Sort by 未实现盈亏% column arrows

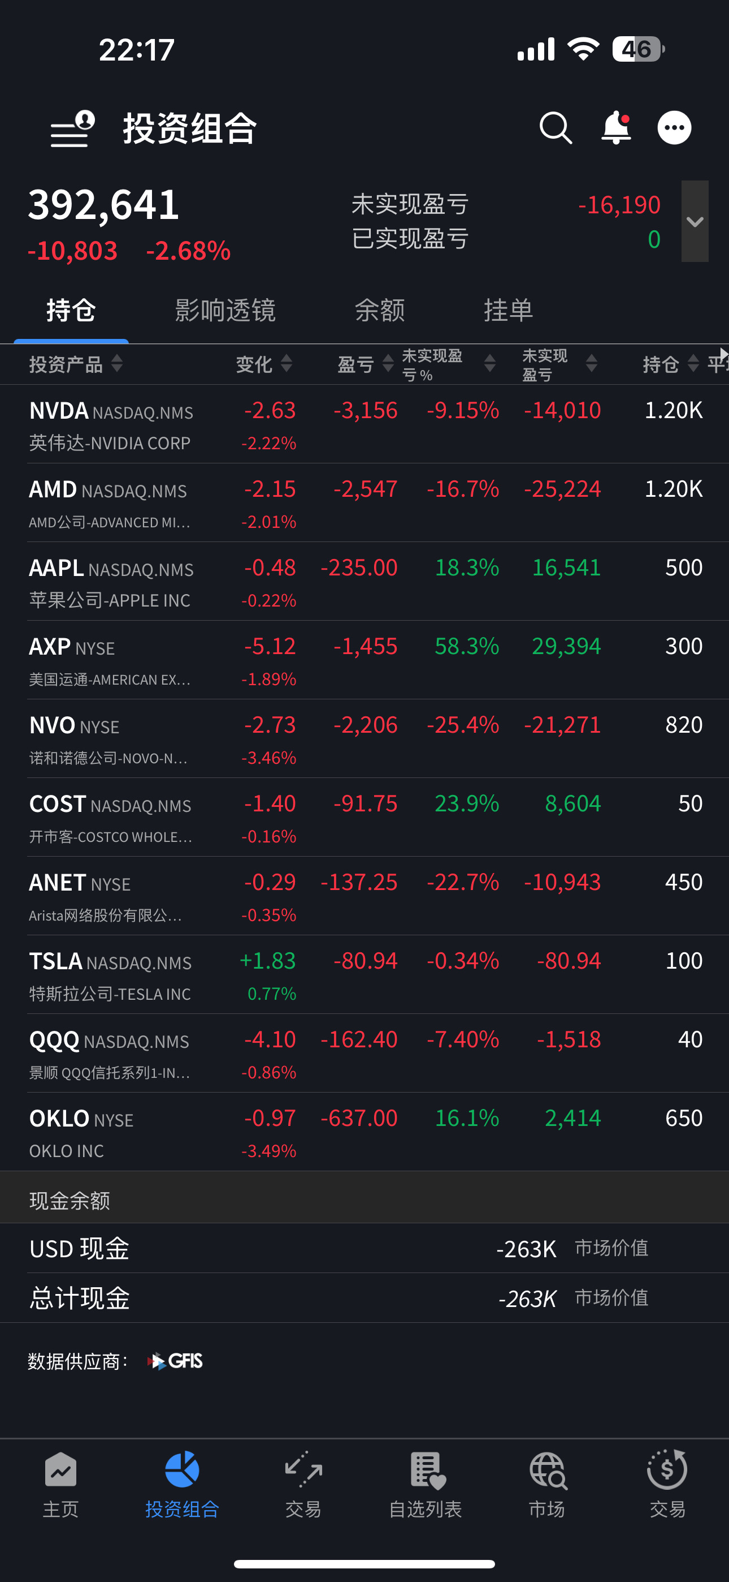point(489,364)
